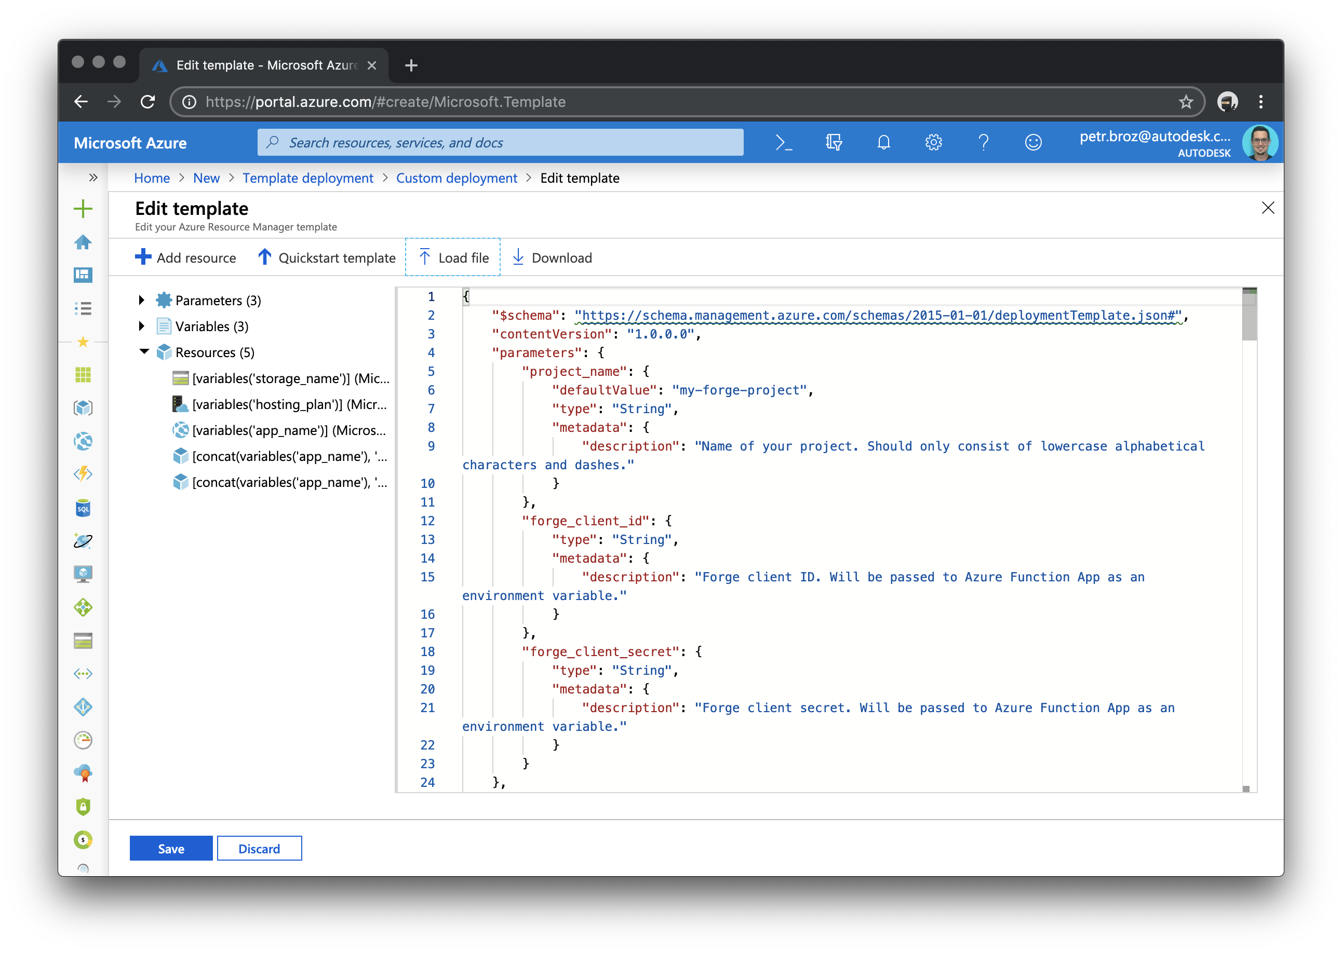Open a new browser tab
The width and height of the screenshot is (1342, 953).
click(411, 65)
